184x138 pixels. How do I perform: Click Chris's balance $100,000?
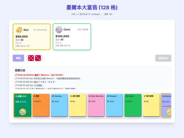tap(62, 36)
